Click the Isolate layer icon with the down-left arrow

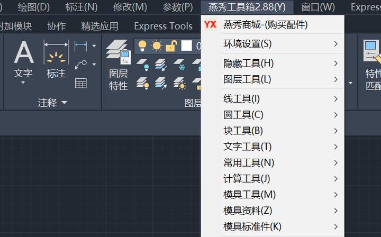[x=161, y=65]
